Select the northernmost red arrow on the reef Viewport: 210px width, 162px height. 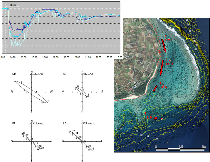pos(164,47)
